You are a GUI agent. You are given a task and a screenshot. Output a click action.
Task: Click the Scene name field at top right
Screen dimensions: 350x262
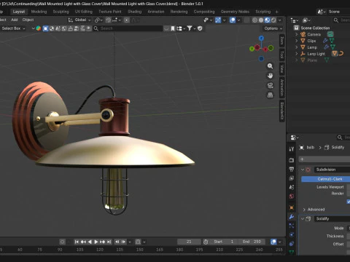(x=338, y=12)
